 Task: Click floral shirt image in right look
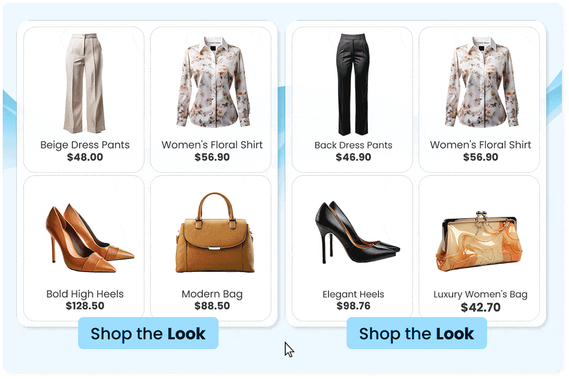482,82
